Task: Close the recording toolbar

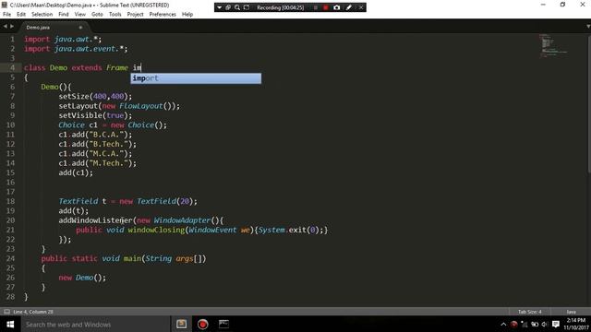Action: 361,7
